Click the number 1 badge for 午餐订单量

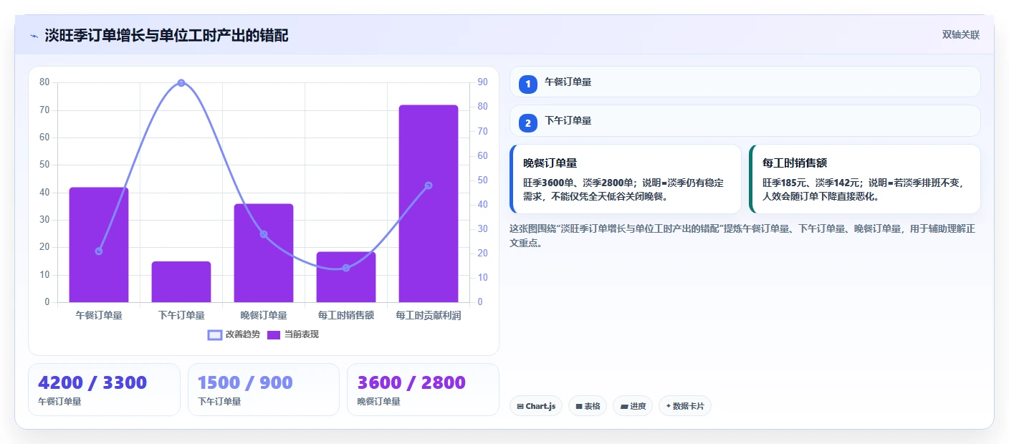528,84
